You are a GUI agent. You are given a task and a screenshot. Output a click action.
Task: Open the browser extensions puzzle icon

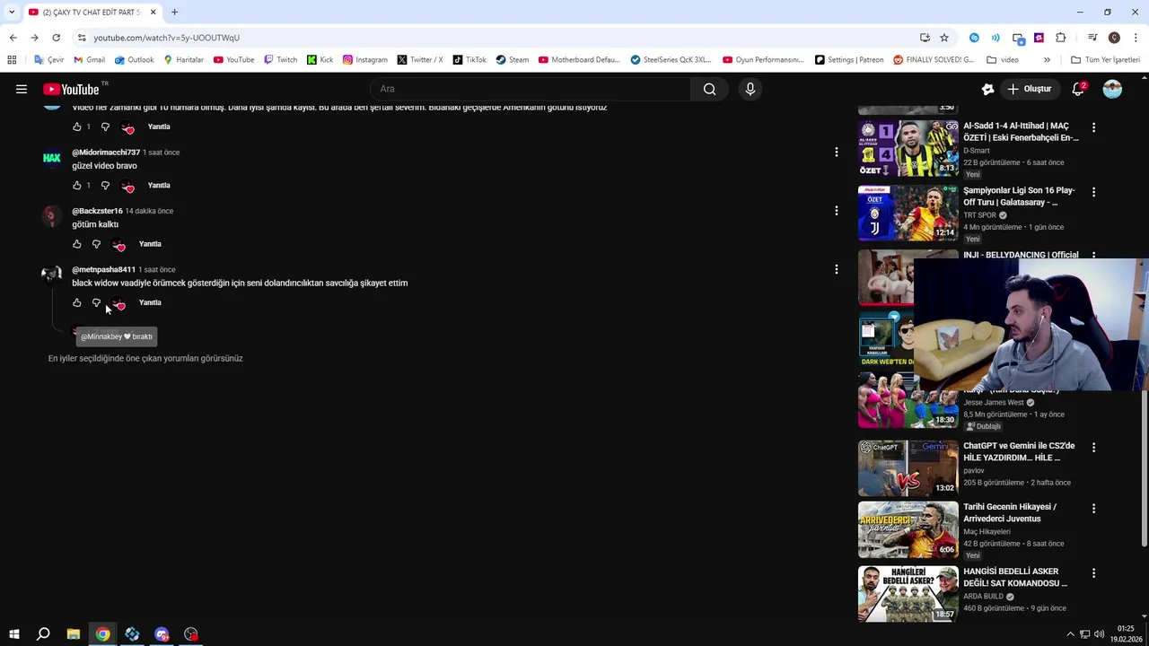pyautogui.click(x=1061, y=38)
